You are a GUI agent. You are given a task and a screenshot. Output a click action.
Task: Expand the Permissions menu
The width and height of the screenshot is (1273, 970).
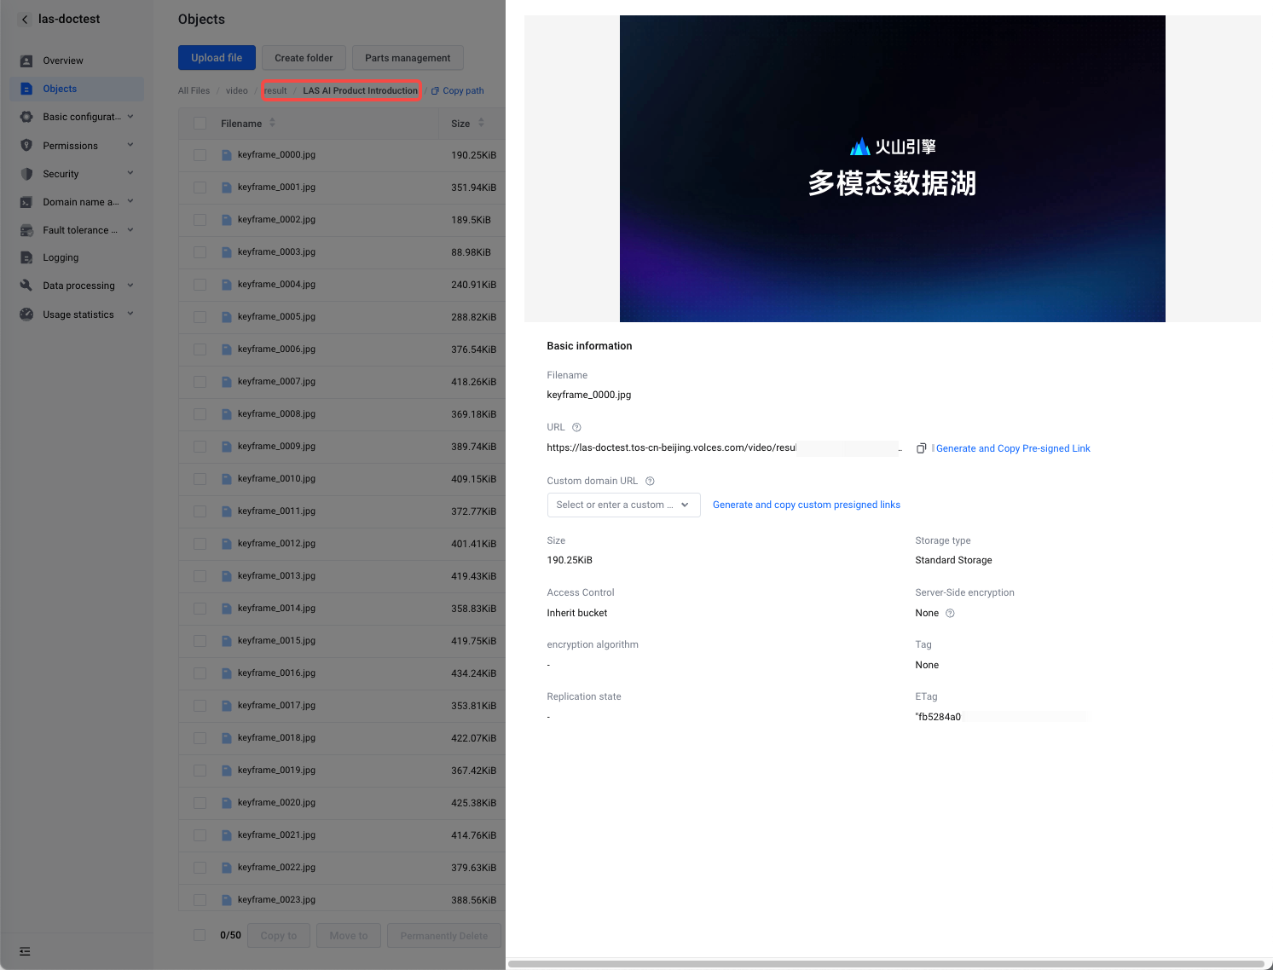[x=130, y=145]
